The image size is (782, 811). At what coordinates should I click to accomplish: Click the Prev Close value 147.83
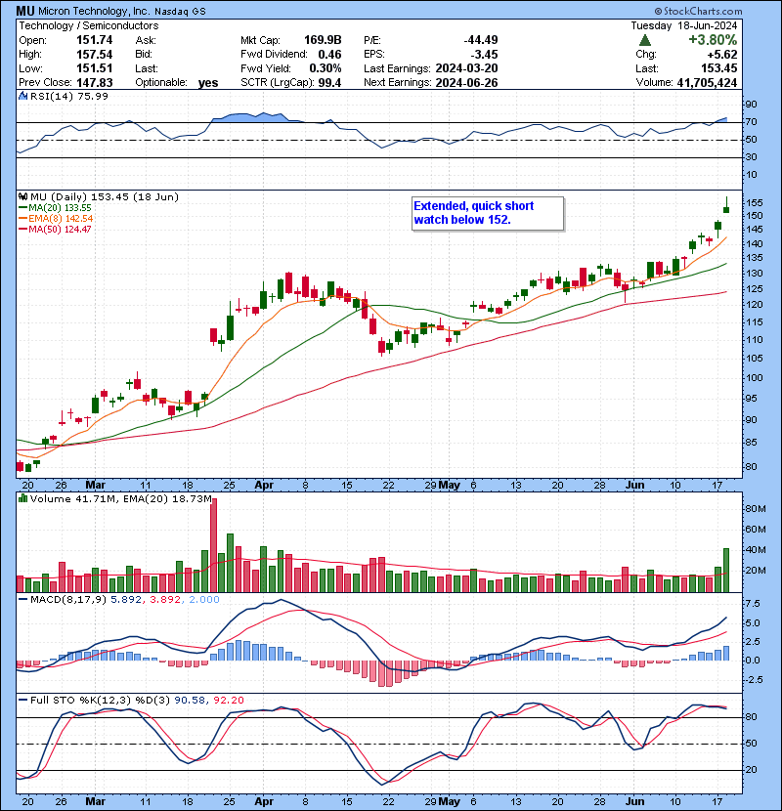[x=94, y=83]
